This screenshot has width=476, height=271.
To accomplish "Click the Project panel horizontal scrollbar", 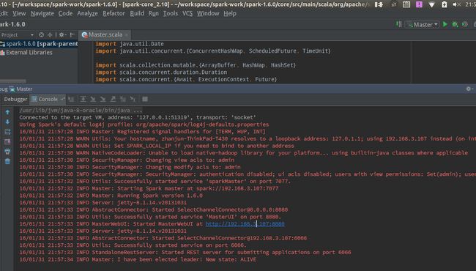I will pos(13,81).
